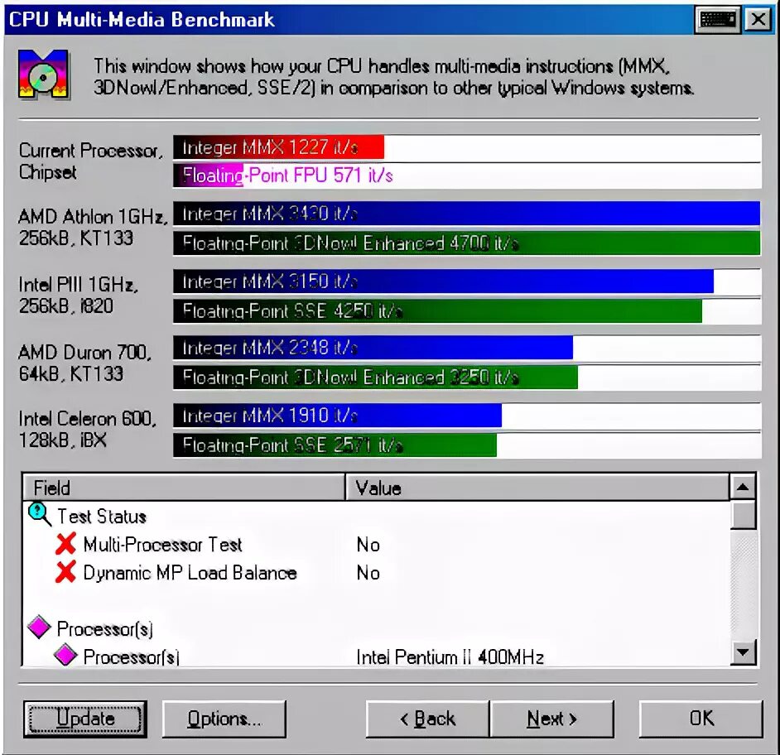Click the Integer MMX 3150 it/s bar
The image size is (780, 755).
(x=443, y=281)
